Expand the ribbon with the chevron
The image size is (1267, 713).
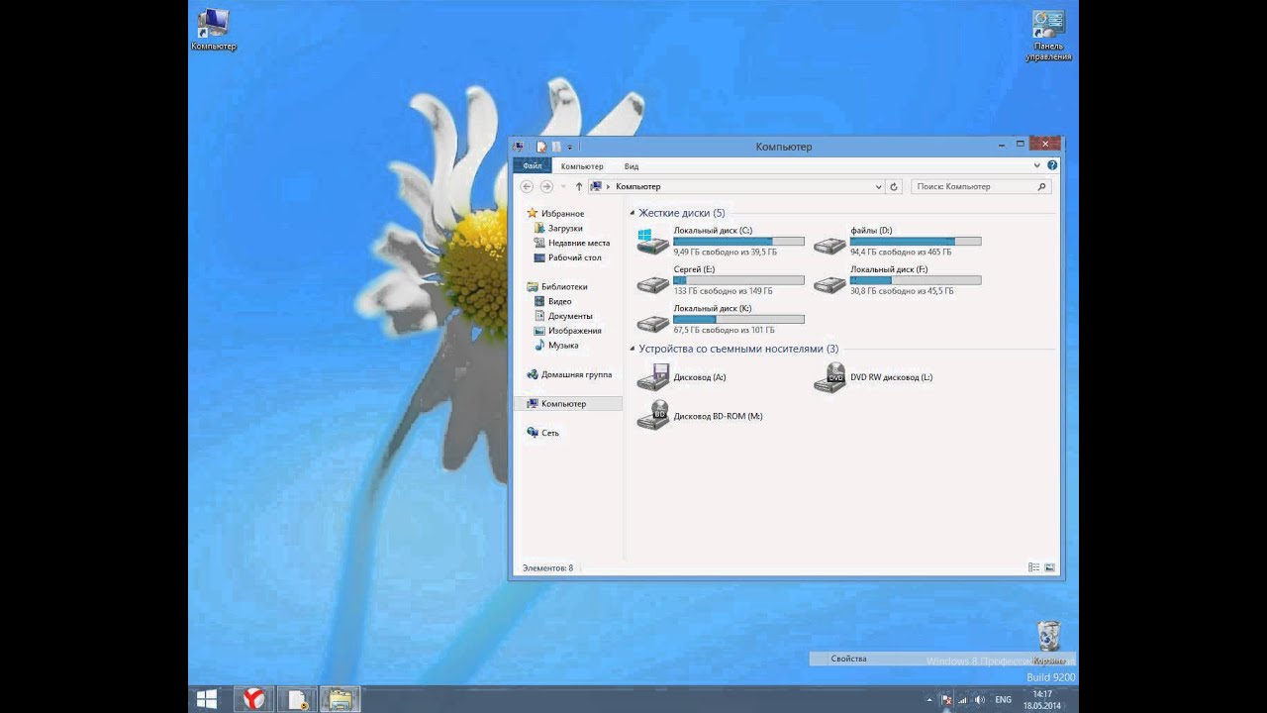pyautogui.click(x=1037, y=165)
